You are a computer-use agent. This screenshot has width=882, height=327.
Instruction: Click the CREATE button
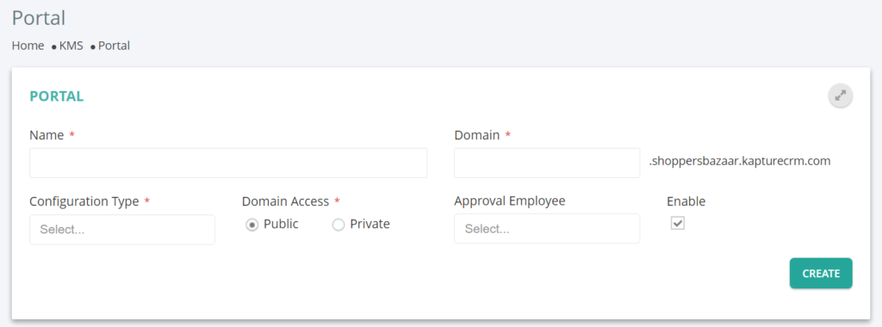pyautogui.click(x=821, y=274)
